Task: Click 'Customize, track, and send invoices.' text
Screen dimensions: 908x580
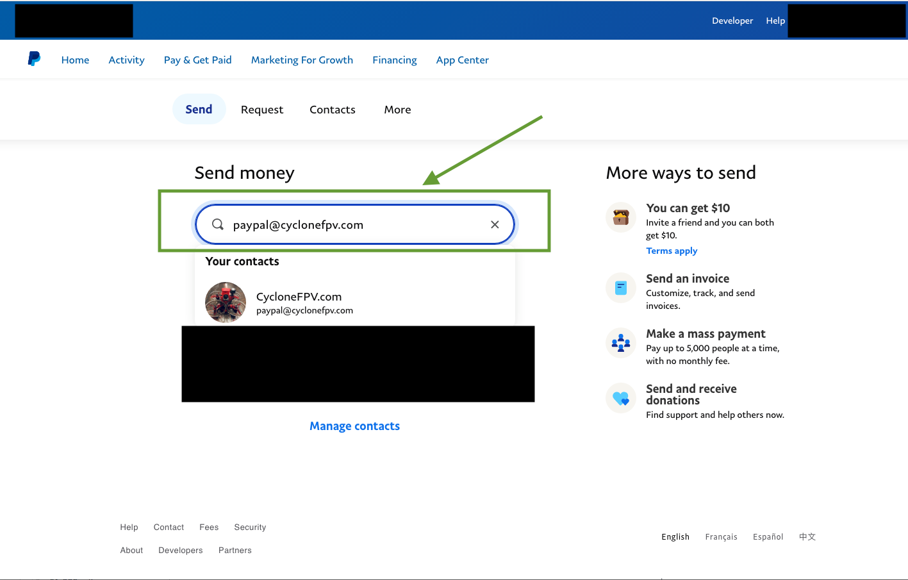Action: click(700, 299)
